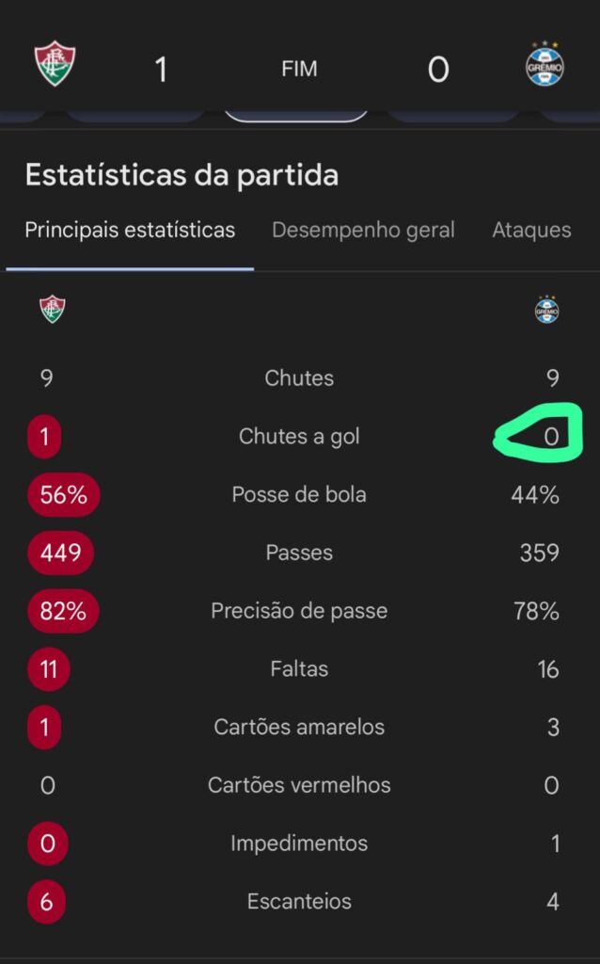Screen dimensions: 600x964
Task: Click the Estatísticas da partida heading
Action: [182, 175]
